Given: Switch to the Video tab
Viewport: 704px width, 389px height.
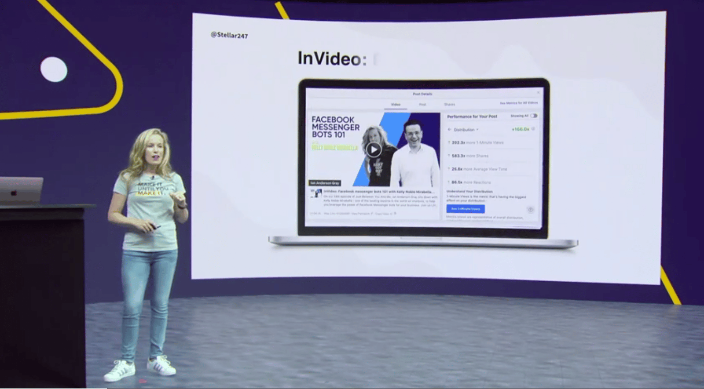Looking at the screenshot, I should (x=396, y=105).
